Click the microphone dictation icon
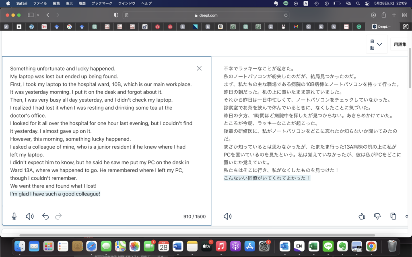The image size is (412, 257). (x=14, y=216)
